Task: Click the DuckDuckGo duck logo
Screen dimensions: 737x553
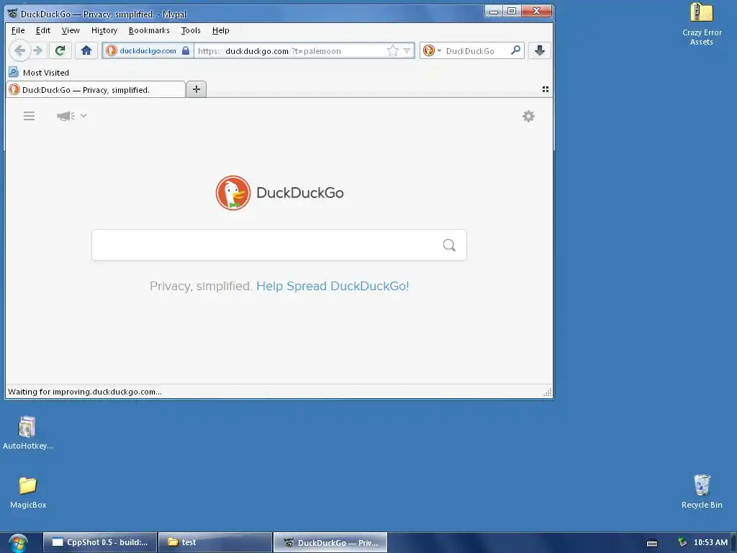Action: click(x=233, y=193)
